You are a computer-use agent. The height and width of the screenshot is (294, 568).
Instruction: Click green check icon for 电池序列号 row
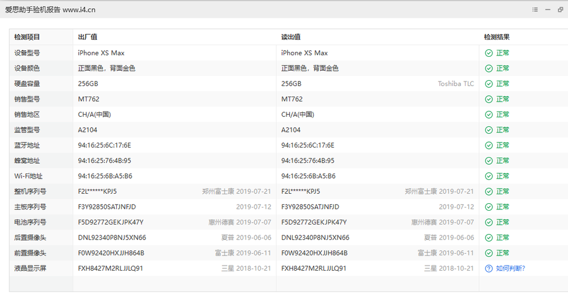(x=488, y=222)
